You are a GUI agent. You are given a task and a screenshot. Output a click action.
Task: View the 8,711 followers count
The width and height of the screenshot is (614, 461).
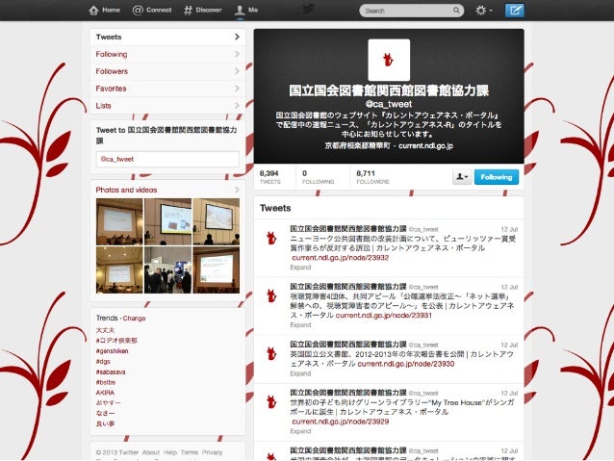372,177
